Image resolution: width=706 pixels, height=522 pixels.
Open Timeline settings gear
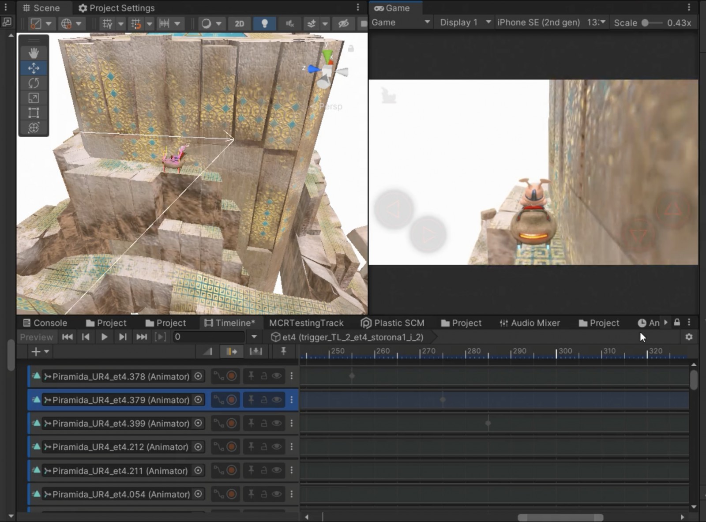click(689, 337)
